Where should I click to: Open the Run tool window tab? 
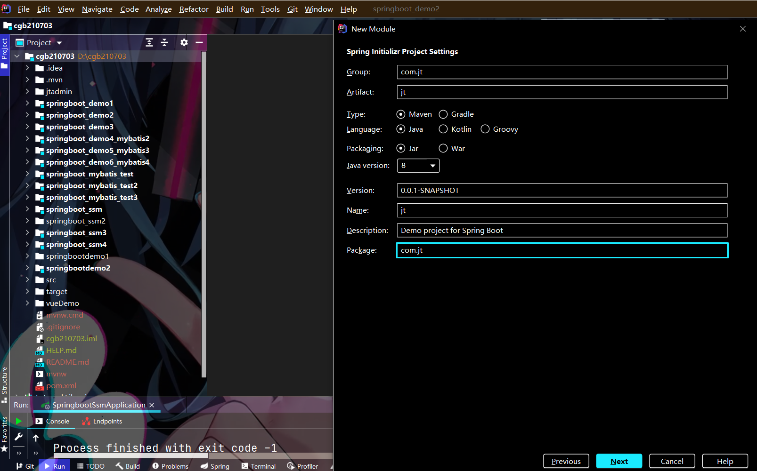pyautogui.click(x=55, y=466)
